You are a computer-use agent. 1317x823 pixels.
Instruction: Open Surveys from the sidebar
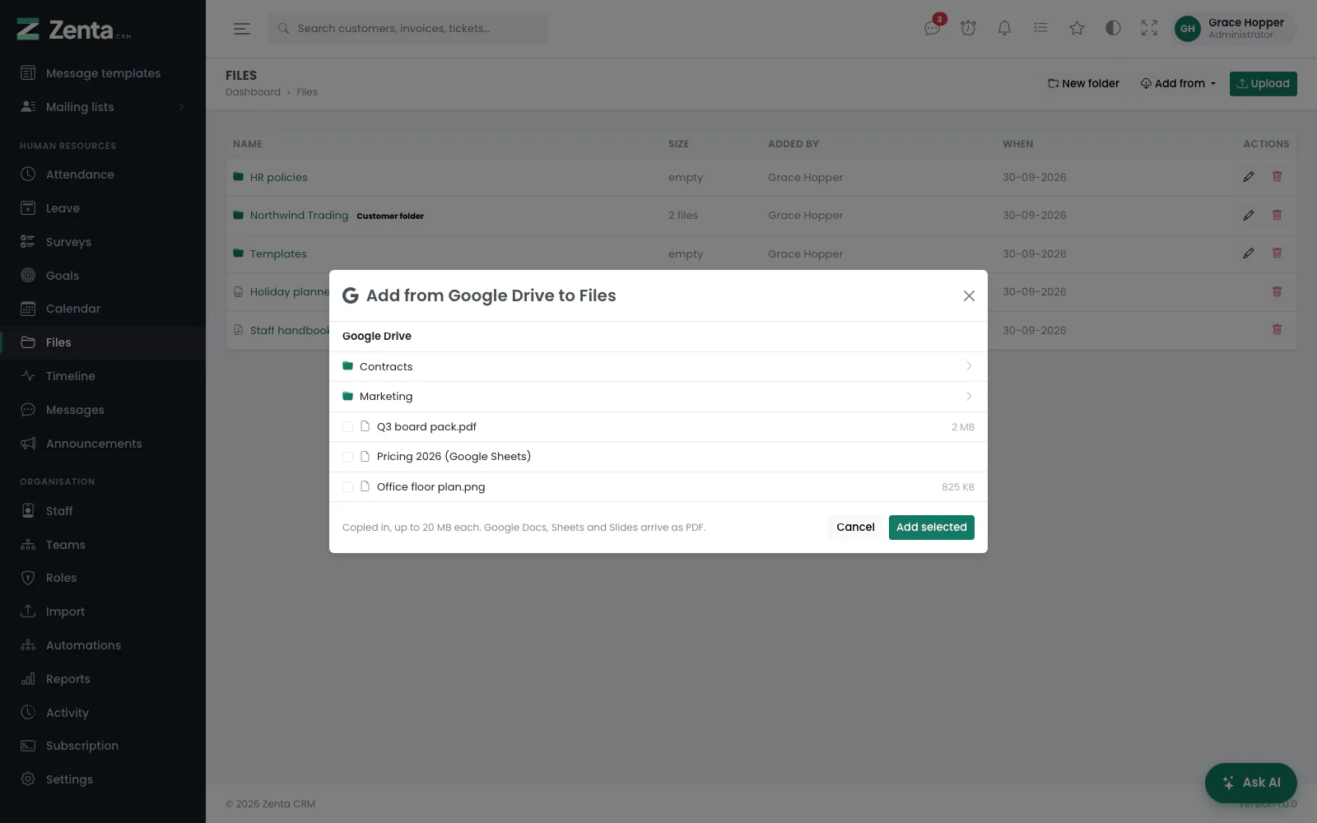[x=68, y=242]
